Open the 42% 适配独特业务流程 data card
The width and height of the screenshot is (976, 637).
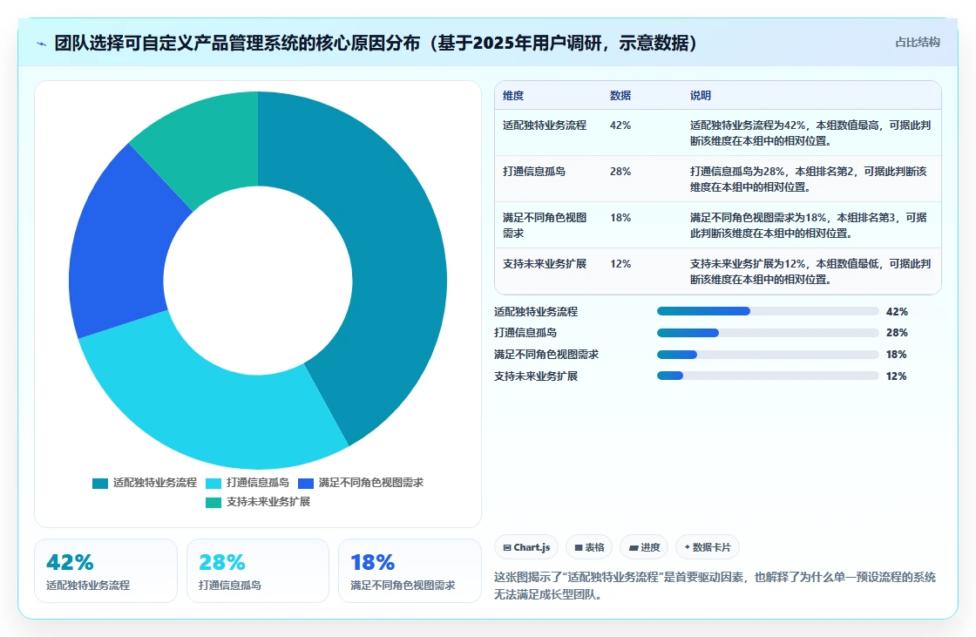(105, 571)
